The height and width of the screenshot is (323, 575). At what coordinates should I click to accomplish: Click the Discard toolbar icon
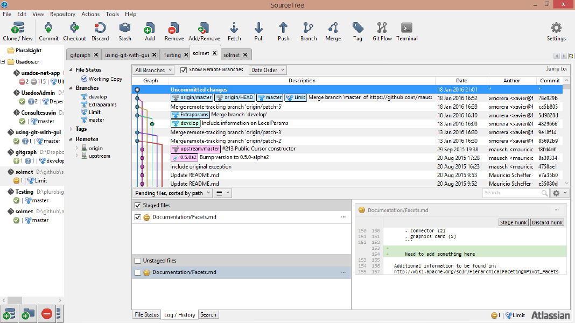click(x=100, y=28)
